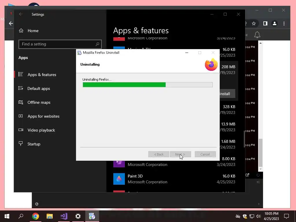Click the Next button in uninstaller
This screenshot has height=222, width=296.
click(180, 154)
